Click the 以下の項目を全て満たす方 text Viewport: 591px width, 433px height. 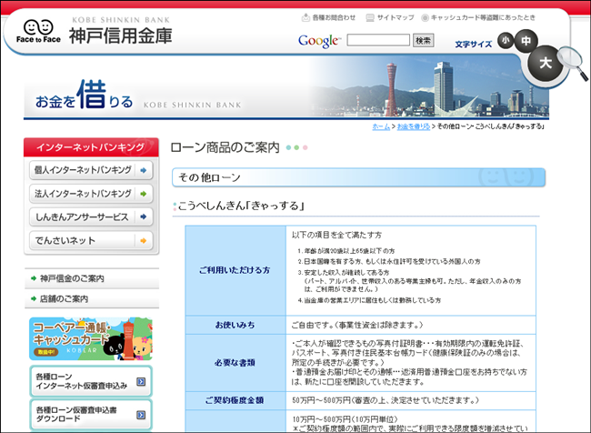pyautogui.click(x=336, y=235)
